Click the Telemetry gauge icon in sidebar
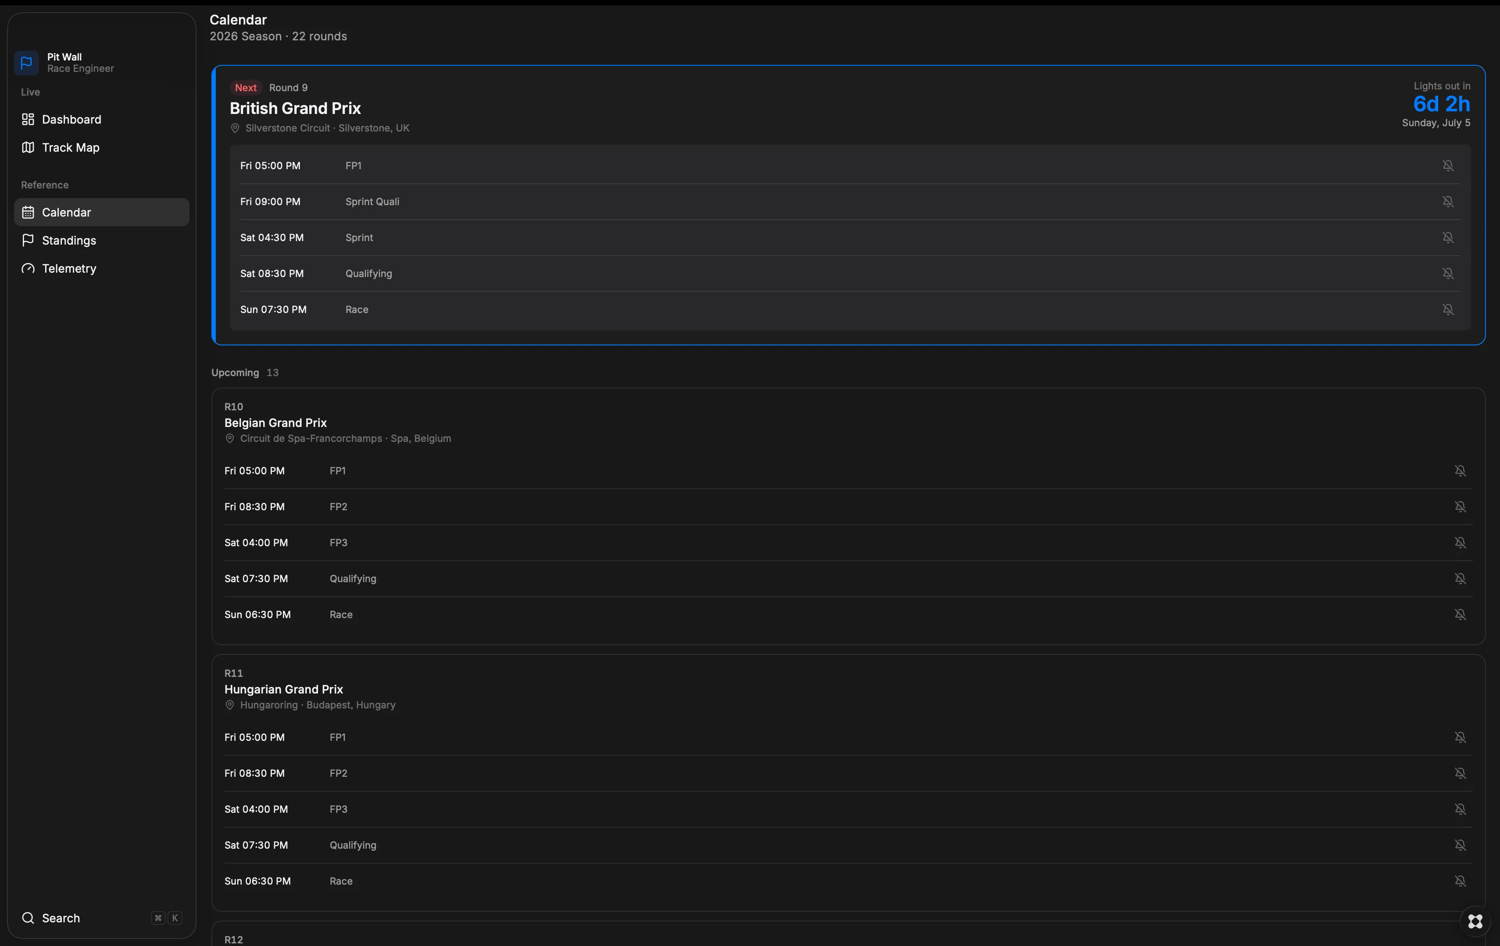Screen dimensions: 1500x946 coord(28,268)
